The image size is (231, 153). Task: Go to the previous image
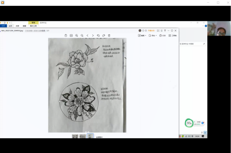[x=87, y=35]
